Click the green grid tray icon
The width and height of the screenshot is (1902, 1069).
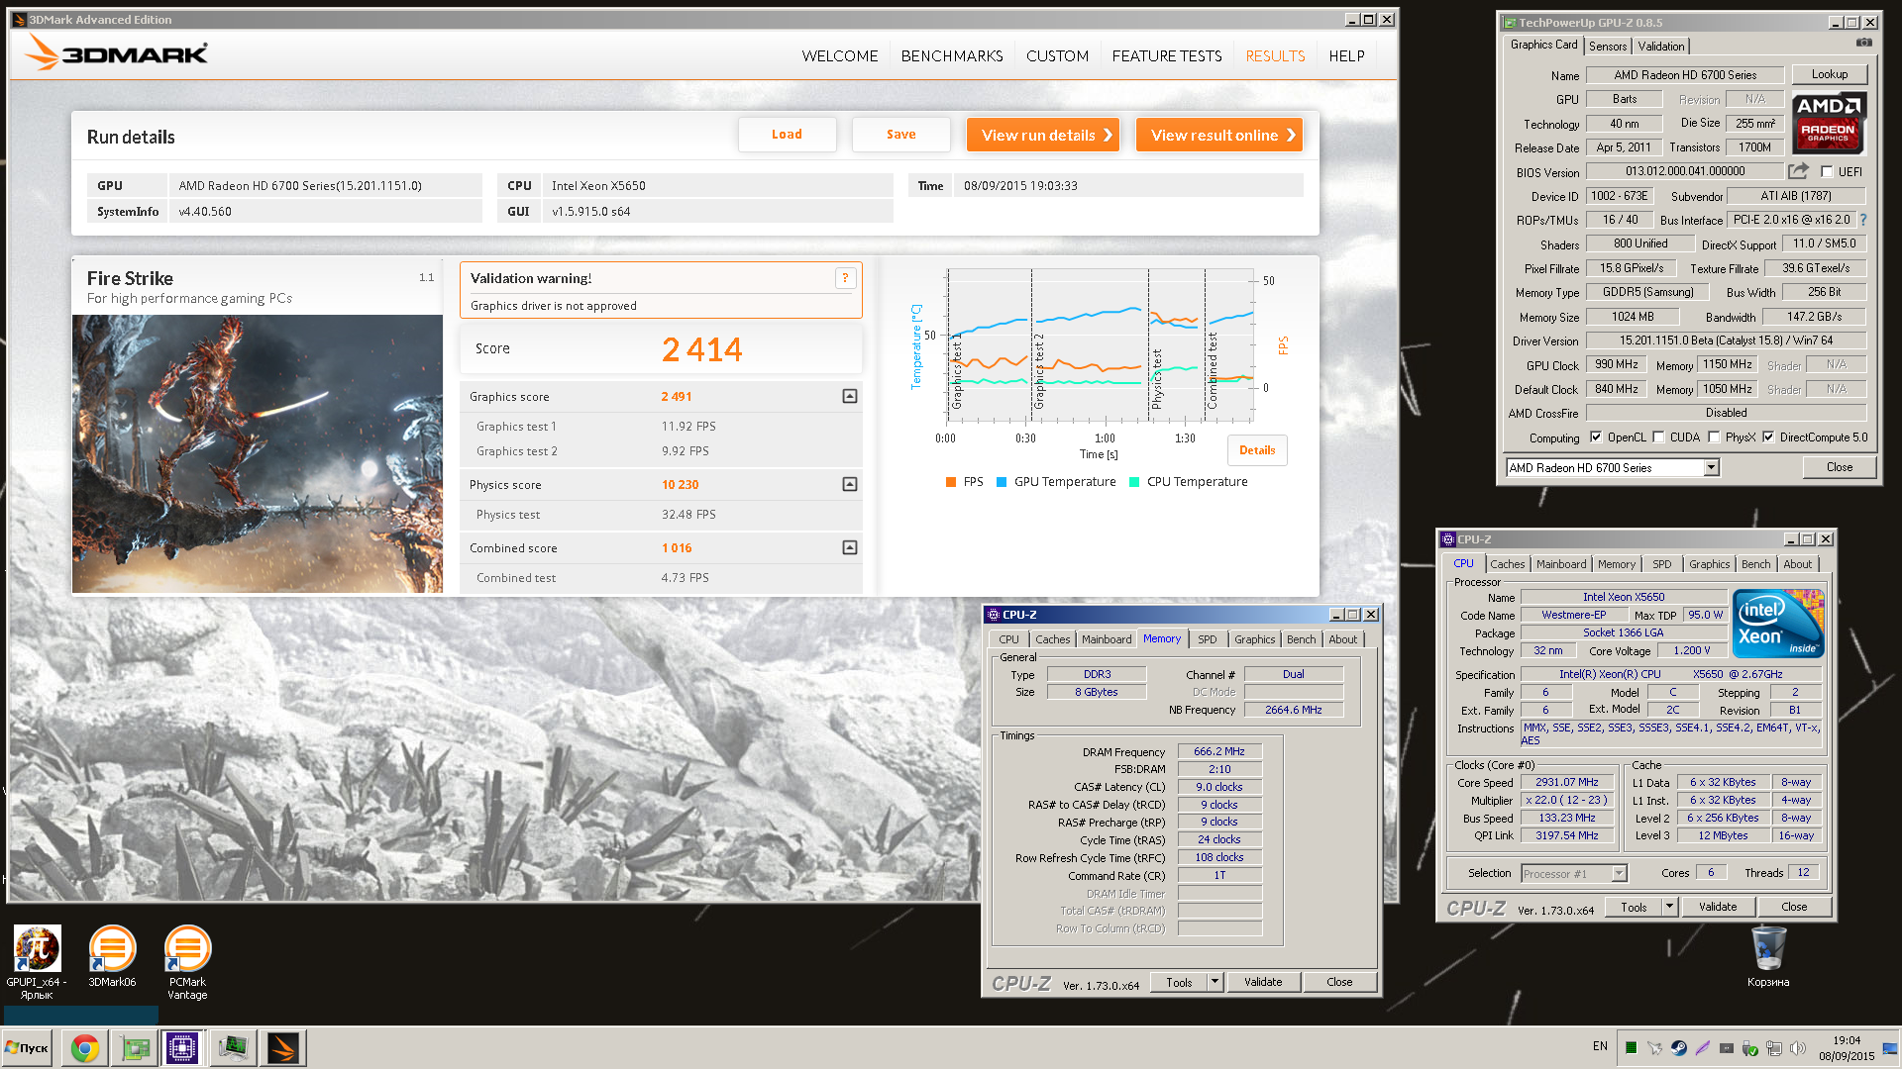(1632, 1047)
